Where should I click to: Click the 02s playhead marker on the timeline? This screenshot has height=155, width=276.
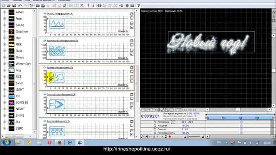[241, 118]
